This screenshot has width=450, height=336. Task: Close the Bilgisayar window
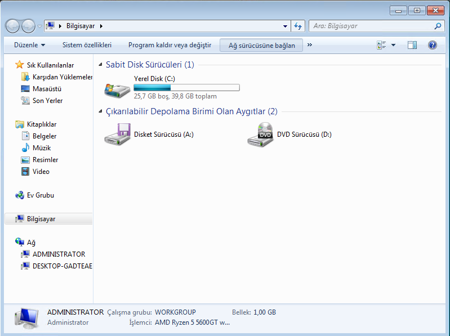[x=436, y=11]
